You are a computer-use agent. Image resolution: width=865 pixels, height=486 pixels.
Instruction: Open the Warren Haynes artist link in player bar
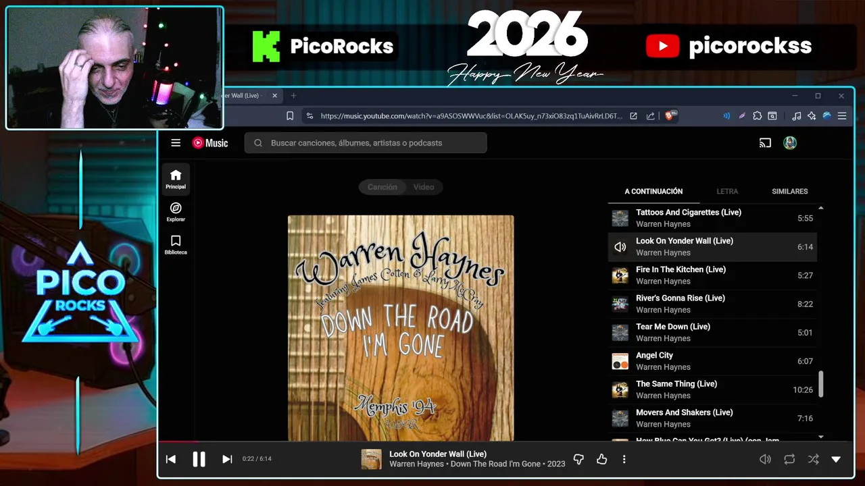pyautogui.click(x=417, y=464)
